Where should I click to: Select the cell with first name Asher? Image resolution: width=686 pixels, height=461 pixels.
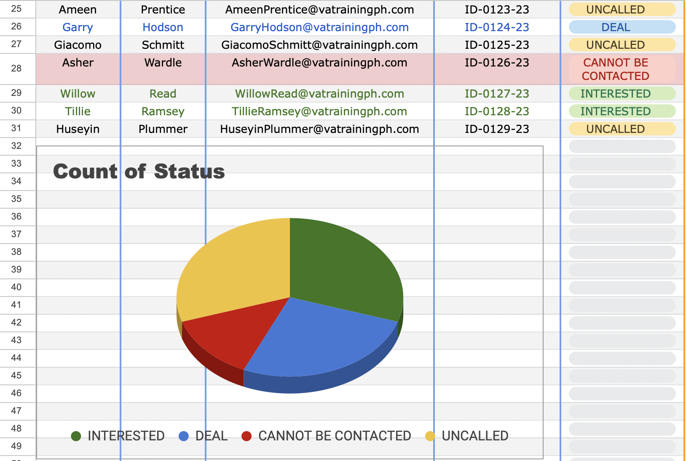click(78, 69)
